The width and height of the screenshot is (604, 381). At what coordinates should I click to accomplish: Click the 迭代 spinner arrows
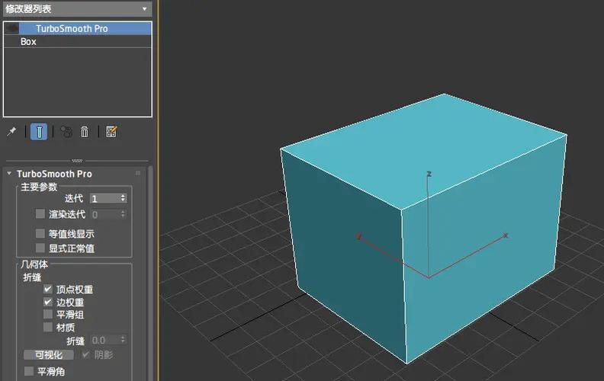[123, 198]
